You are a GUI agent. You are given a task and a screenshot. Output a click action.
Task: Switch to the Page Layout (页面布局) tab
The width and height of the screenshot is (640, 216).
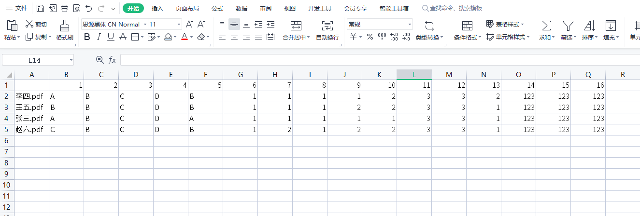click(x=187, y=8)
